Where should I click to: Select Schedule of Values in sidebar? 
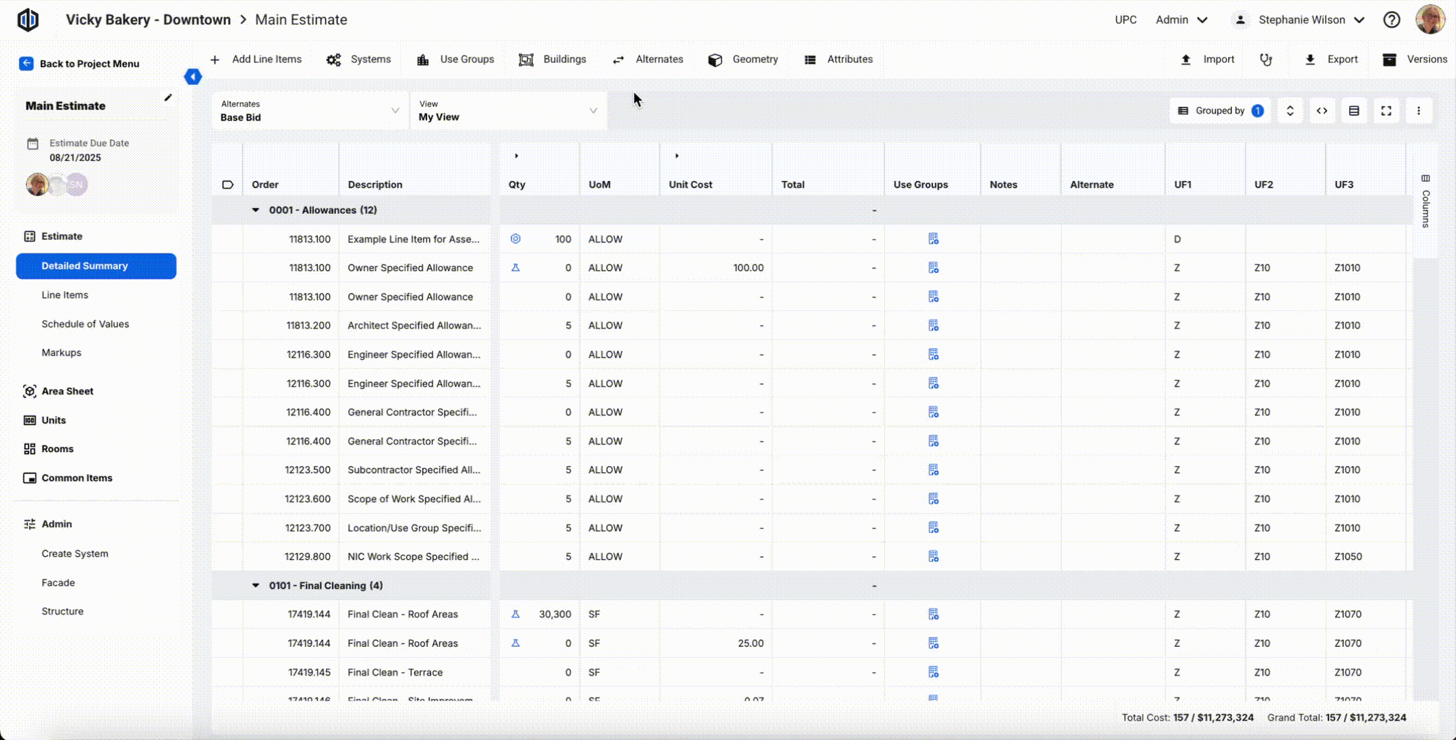(x=85, y=324)
